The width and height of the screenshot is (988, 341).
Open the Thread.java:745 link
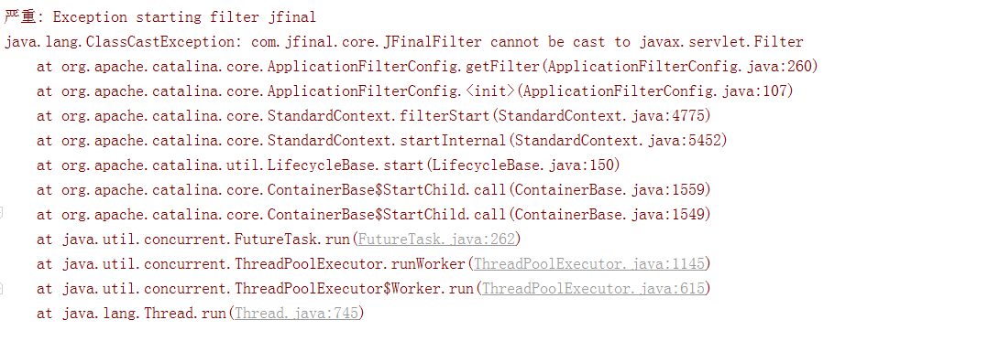coord(296,313)
